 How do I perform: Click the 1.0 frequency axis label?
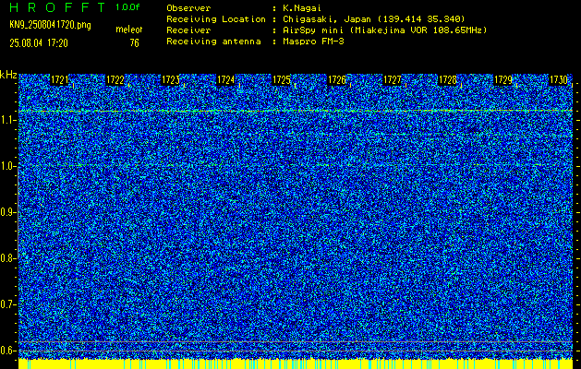click(6, 167)
